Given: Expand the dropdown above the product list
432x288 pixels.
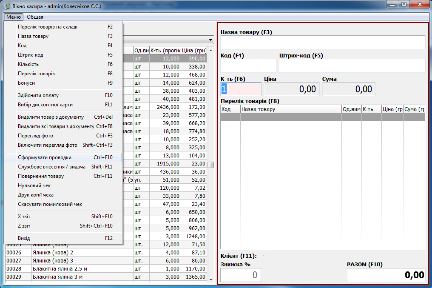Looking at the screenshot, I should pos(211,40).
